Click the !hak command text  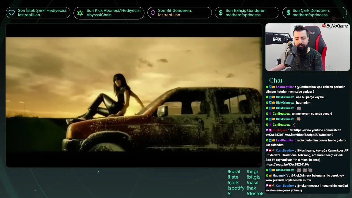tap(251, 188)
